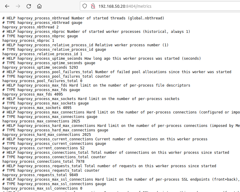Image resolution: width=240 pixels, height=192 pixels.
Task: Click the HELP line for haproxy_process_nbthread
Action: pos(83,18)
